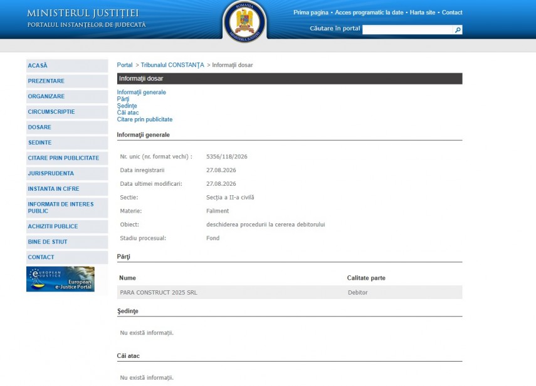Click Tribunalul CONSTANȚA breadcrumb link

tap(172, 65)
